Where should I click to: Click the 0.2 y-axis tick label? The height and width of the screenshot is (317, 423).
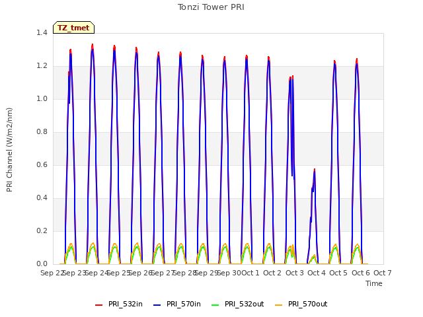(42, 231)
